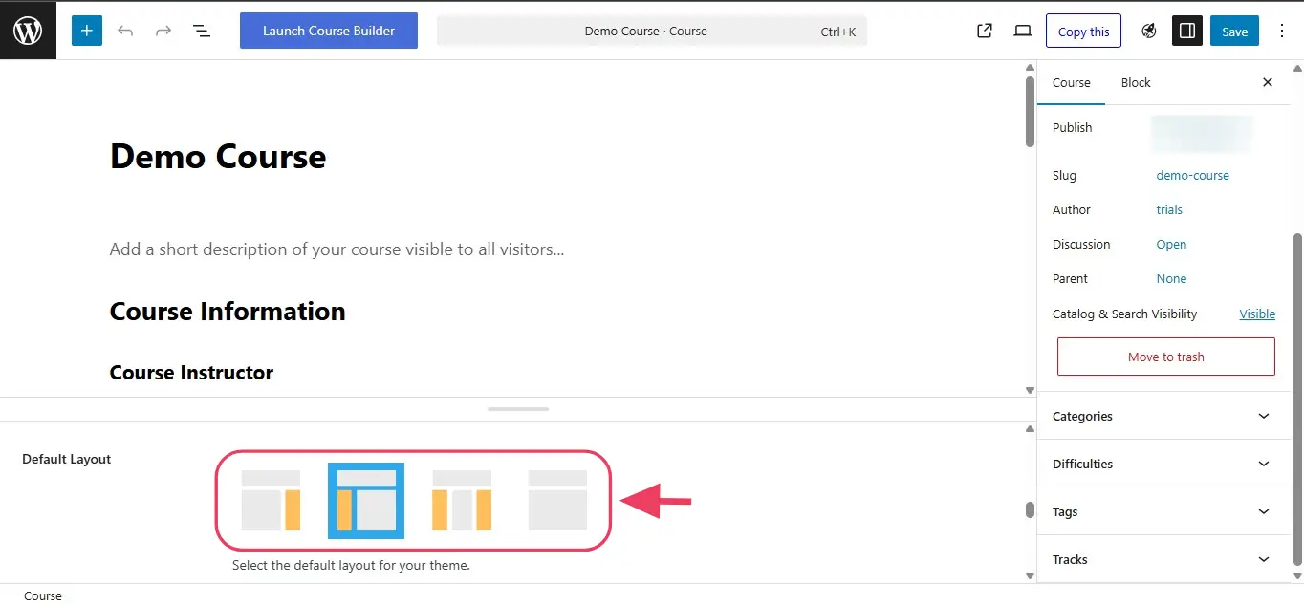Switch to the Course tab
1304x606 pixels.
coord(1072,82)
